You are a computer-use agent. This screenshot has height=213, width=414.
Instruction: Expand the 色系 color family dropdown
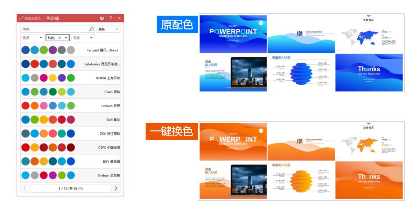click(x=83, y=38)
